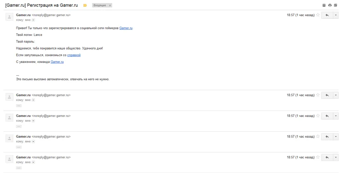Open conversation in new window icon
The height and width of the screenshot is (173, 342).
pos(336,5)
